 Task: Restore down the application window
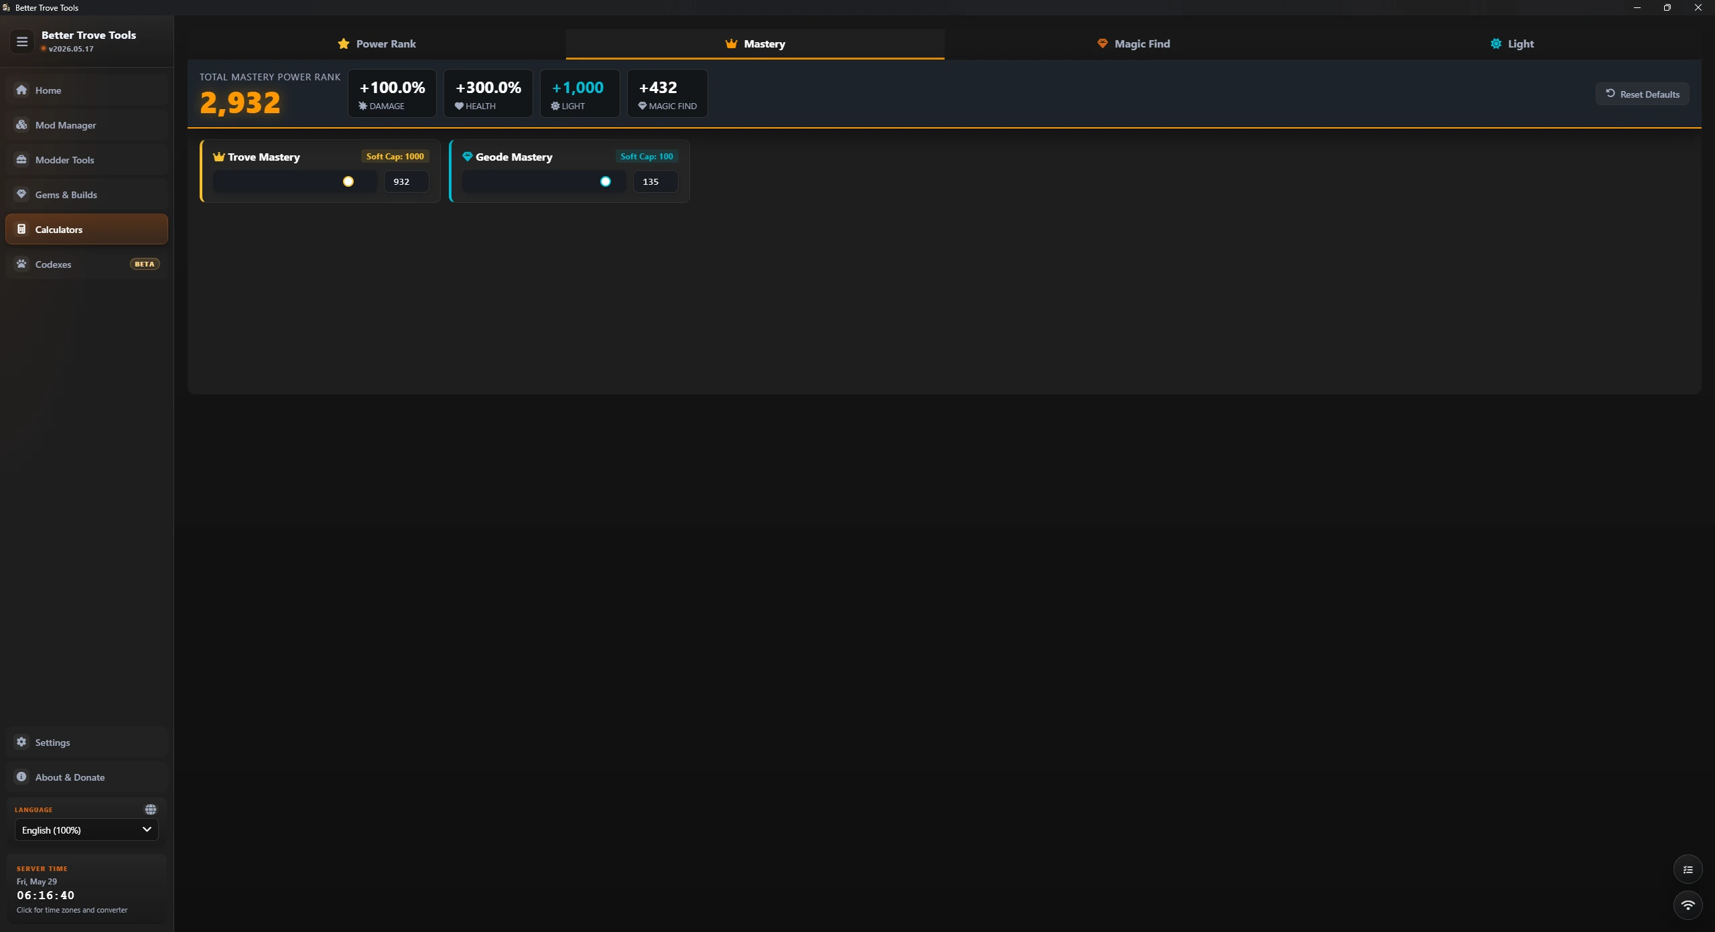click(x=1667, y=7)
